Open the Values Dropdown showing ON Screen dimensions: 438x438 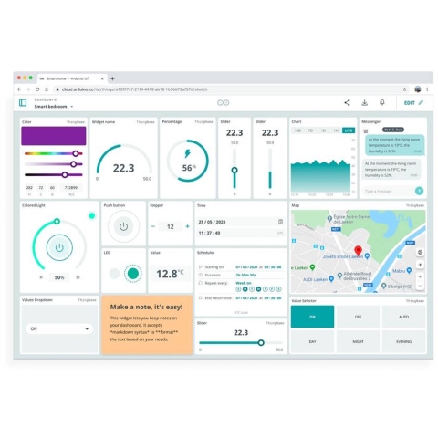[x=59, y=328]
